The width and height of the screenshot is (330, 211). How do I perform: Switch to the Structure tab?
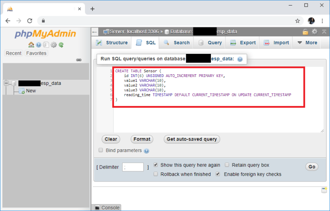[x=112, y=43]
